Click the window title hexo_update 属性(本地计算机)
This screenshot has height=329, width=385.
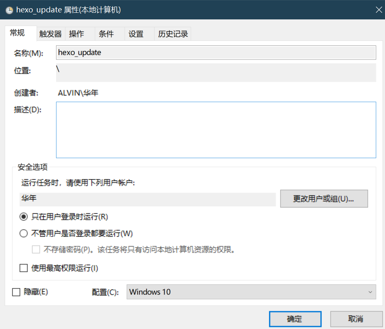click(x=68, y=10)
